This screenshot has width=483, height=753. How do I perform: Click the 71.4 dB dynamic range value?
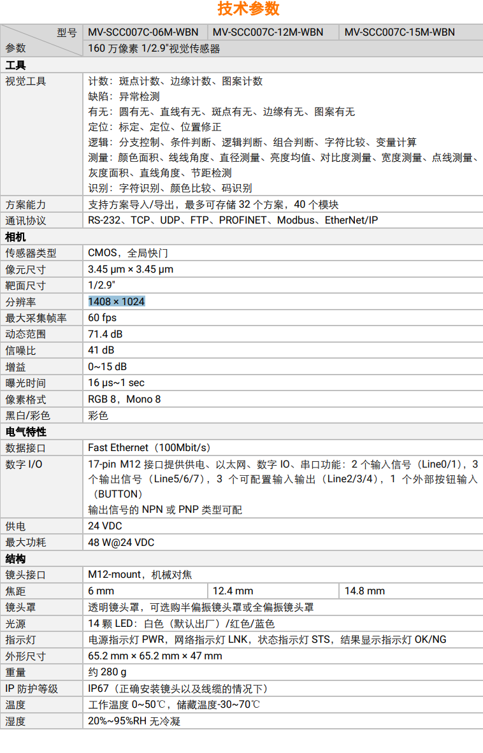pyautogui.click(x=105, y=334)
